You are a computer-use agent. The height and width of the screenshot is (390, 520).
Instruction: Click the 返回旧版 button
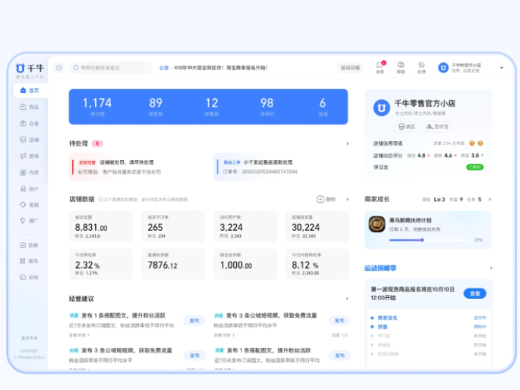(350, 68)
